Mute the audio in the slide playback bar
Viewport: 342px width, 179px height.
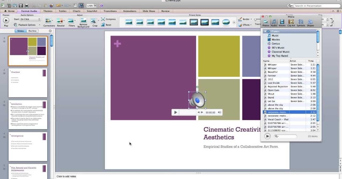(x=219, y=112)
